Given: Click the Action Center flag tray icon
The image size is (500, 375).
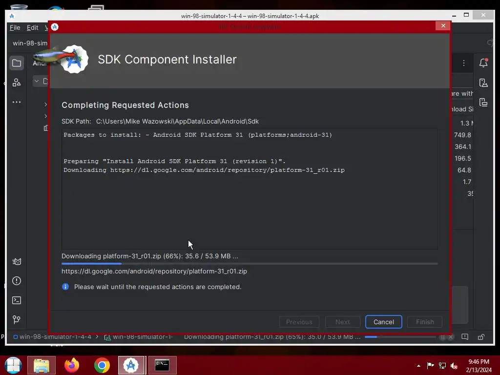Looking at the screenshot, I should pos(430,365).
